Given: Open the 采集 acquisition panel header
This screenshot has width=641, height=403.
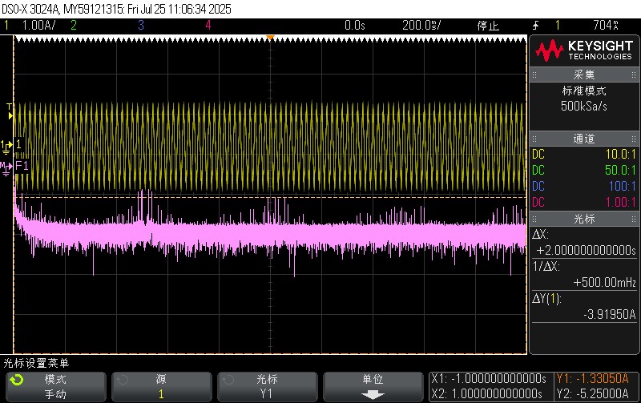Looking at the screenshot, I should (x=584, y=75).
